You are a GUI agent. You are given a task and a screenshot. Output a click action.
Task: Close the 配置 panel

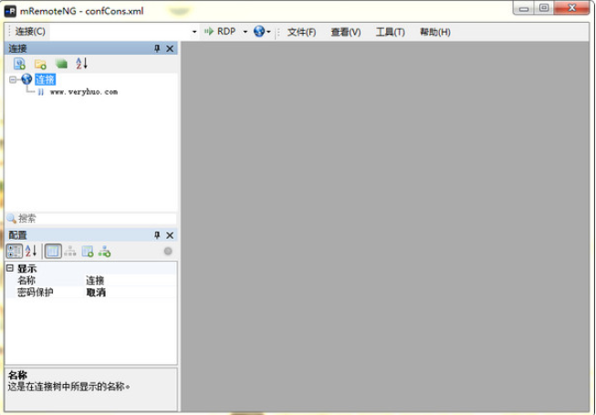tap(170, 235)
